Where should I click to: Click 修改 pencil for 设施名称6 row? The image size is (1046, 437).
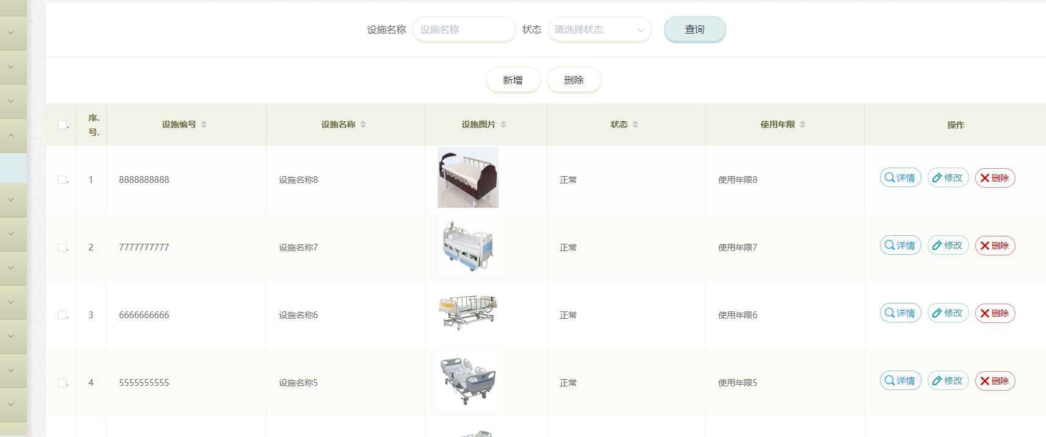pos(948,313)
